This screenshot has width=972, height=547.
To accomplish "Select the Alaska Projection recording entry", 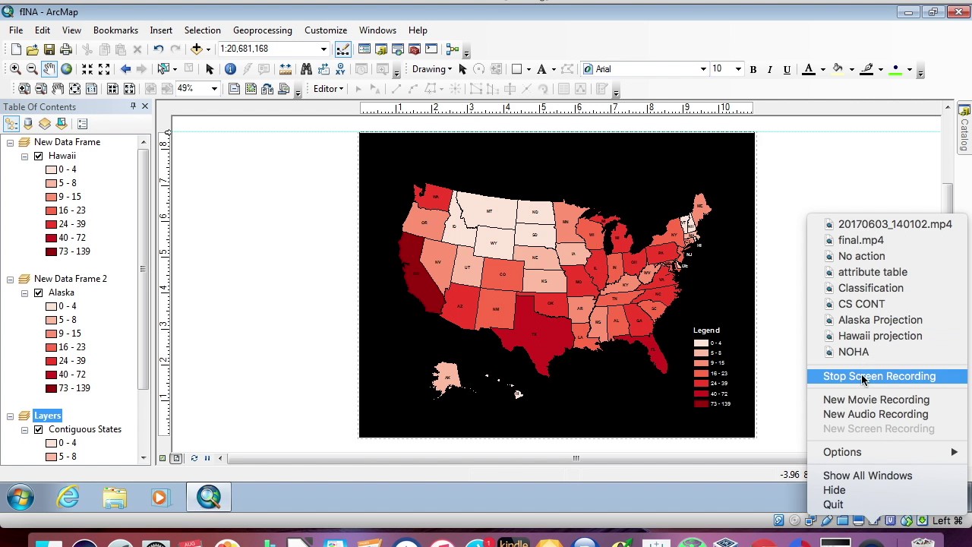I will point(880,320).
